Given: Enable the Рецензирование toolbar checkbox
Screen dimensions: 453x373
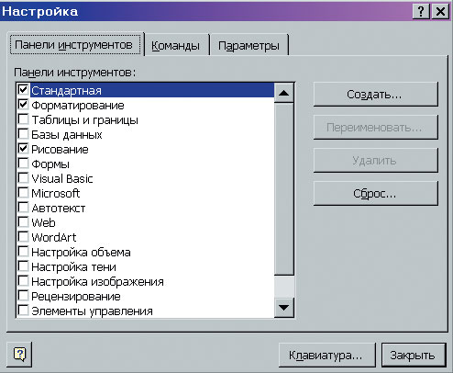Looking at the screenshot, I should pos(24,296).
